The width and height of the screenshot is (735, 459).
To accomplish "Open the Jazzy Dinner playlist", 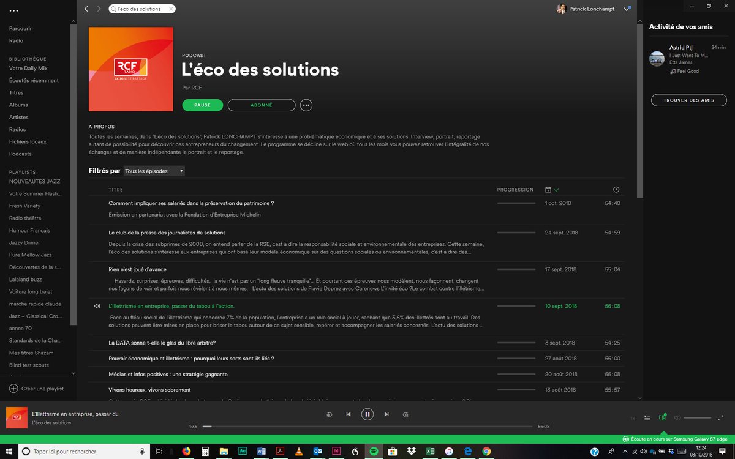I will coord(24,242).
